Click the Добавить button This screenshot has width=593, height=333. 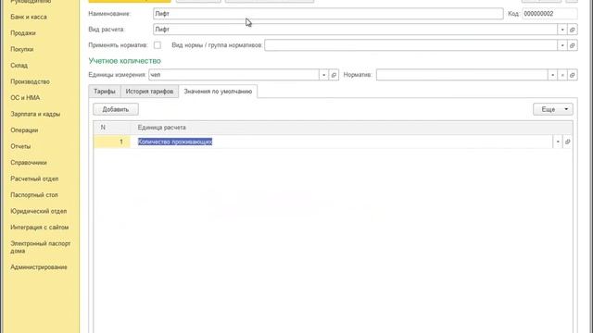(116, 109)
